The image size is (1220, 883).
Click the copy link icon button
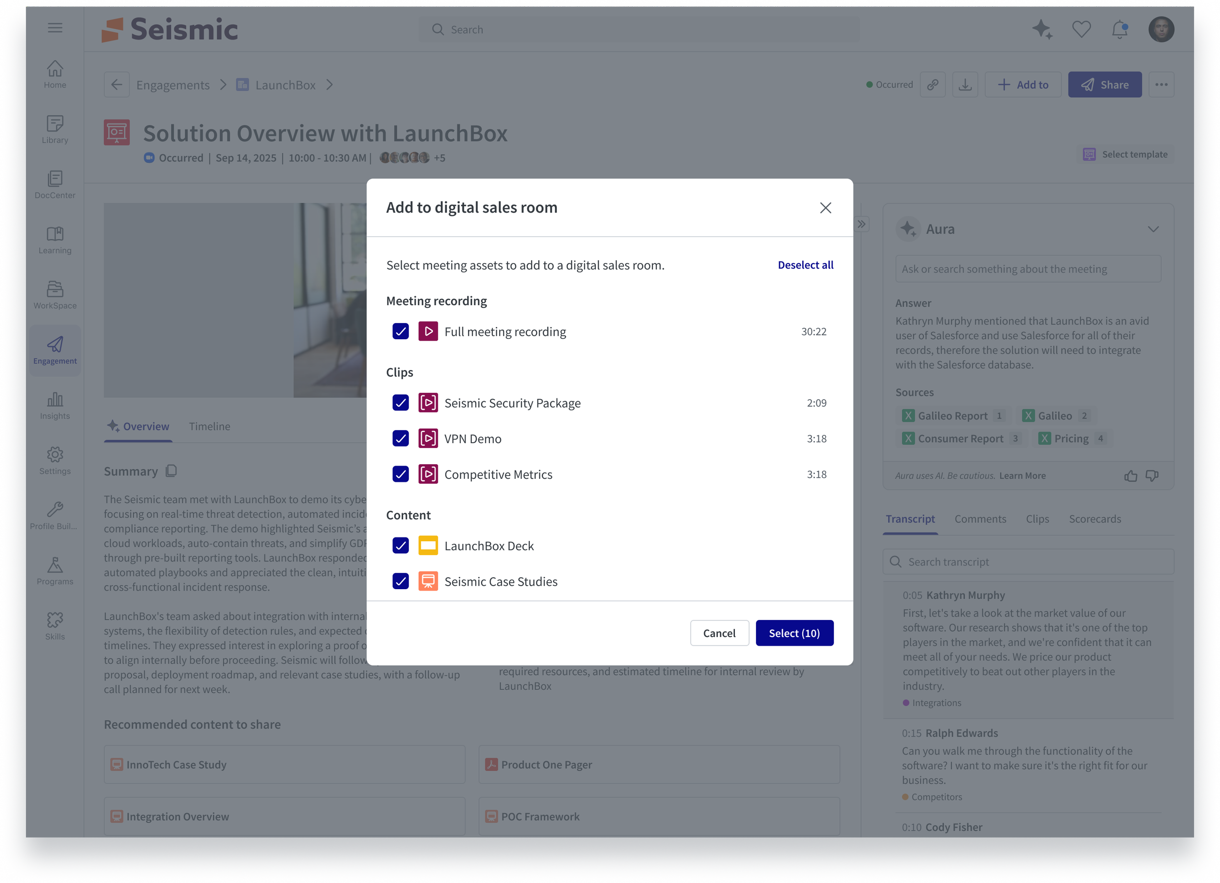click(x=933, y=84)
